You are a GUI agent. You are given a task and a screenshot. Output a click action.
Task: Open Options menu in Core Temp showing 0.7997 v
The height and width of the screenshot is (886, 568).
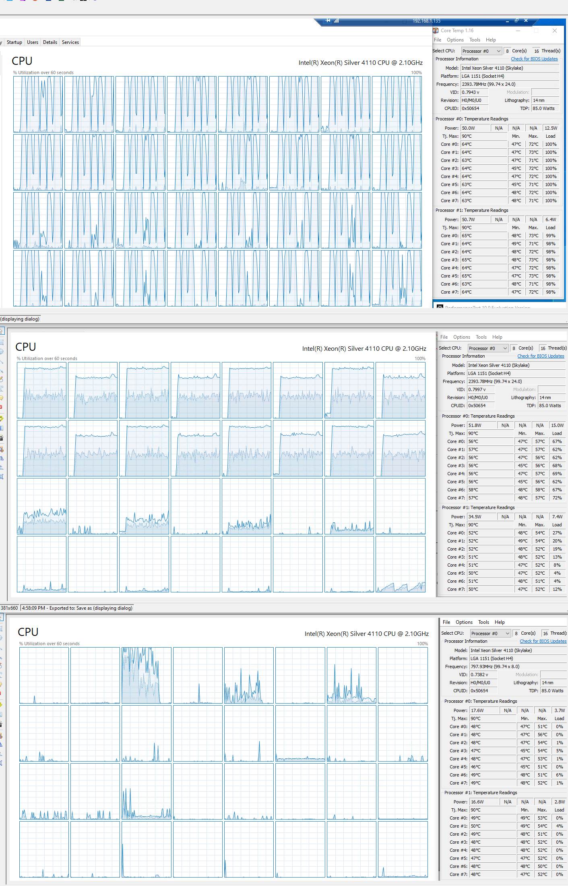tap(462, 337)
